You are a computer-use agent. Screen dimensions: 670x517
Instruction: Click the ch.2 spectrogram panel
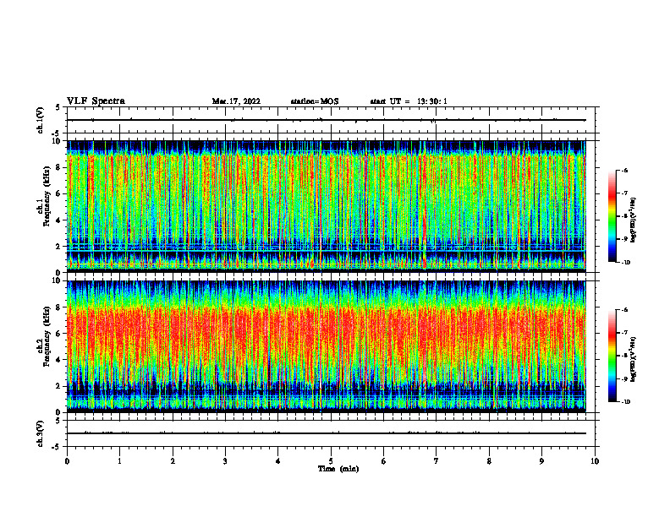pyautogui.click(x=327, y=346)
